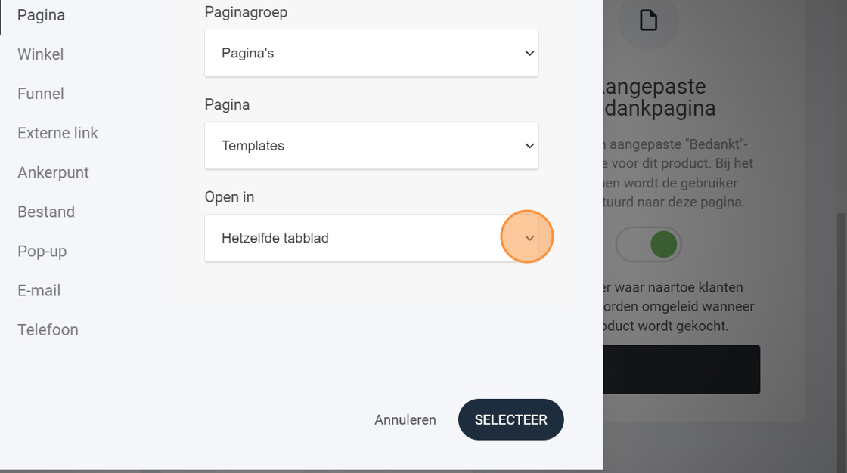This screenshot has width=847, height=473.
Task: Choose Bestand in the sidebar
Action: [x=46, y=212]
